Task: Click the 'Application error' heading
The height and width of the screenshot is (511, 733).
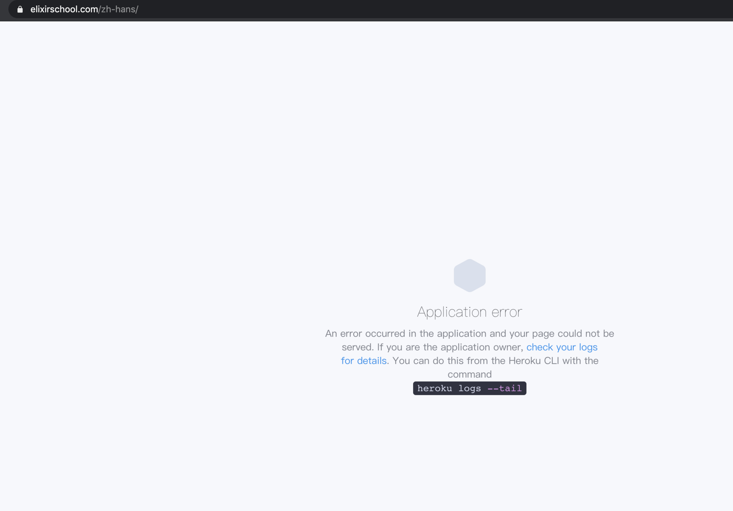Action: pyautogui.click(x=470, y=312)
